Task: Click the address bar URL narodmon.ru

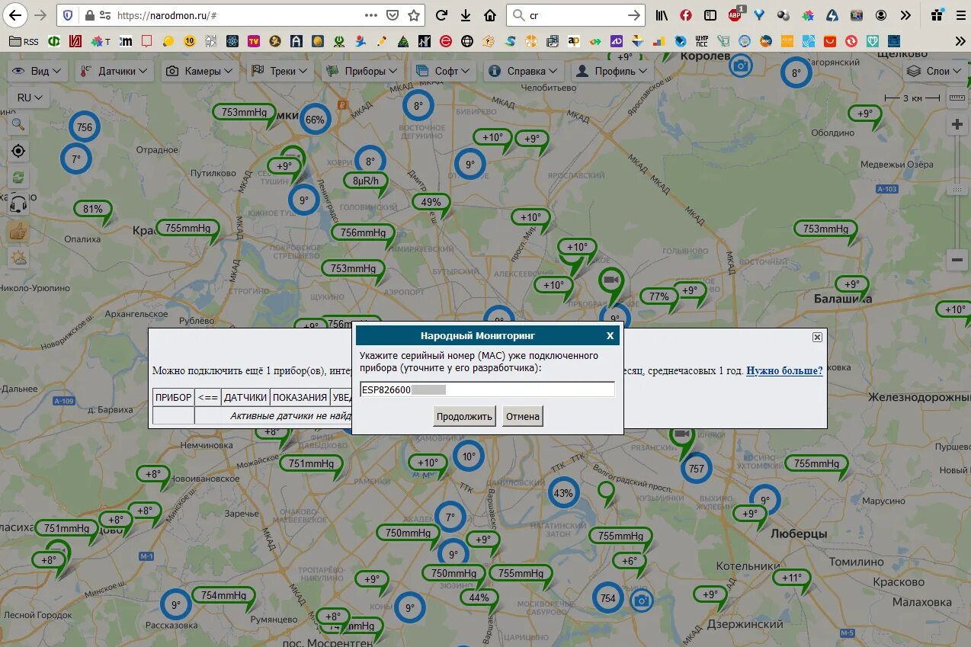Action: point(168,15)
